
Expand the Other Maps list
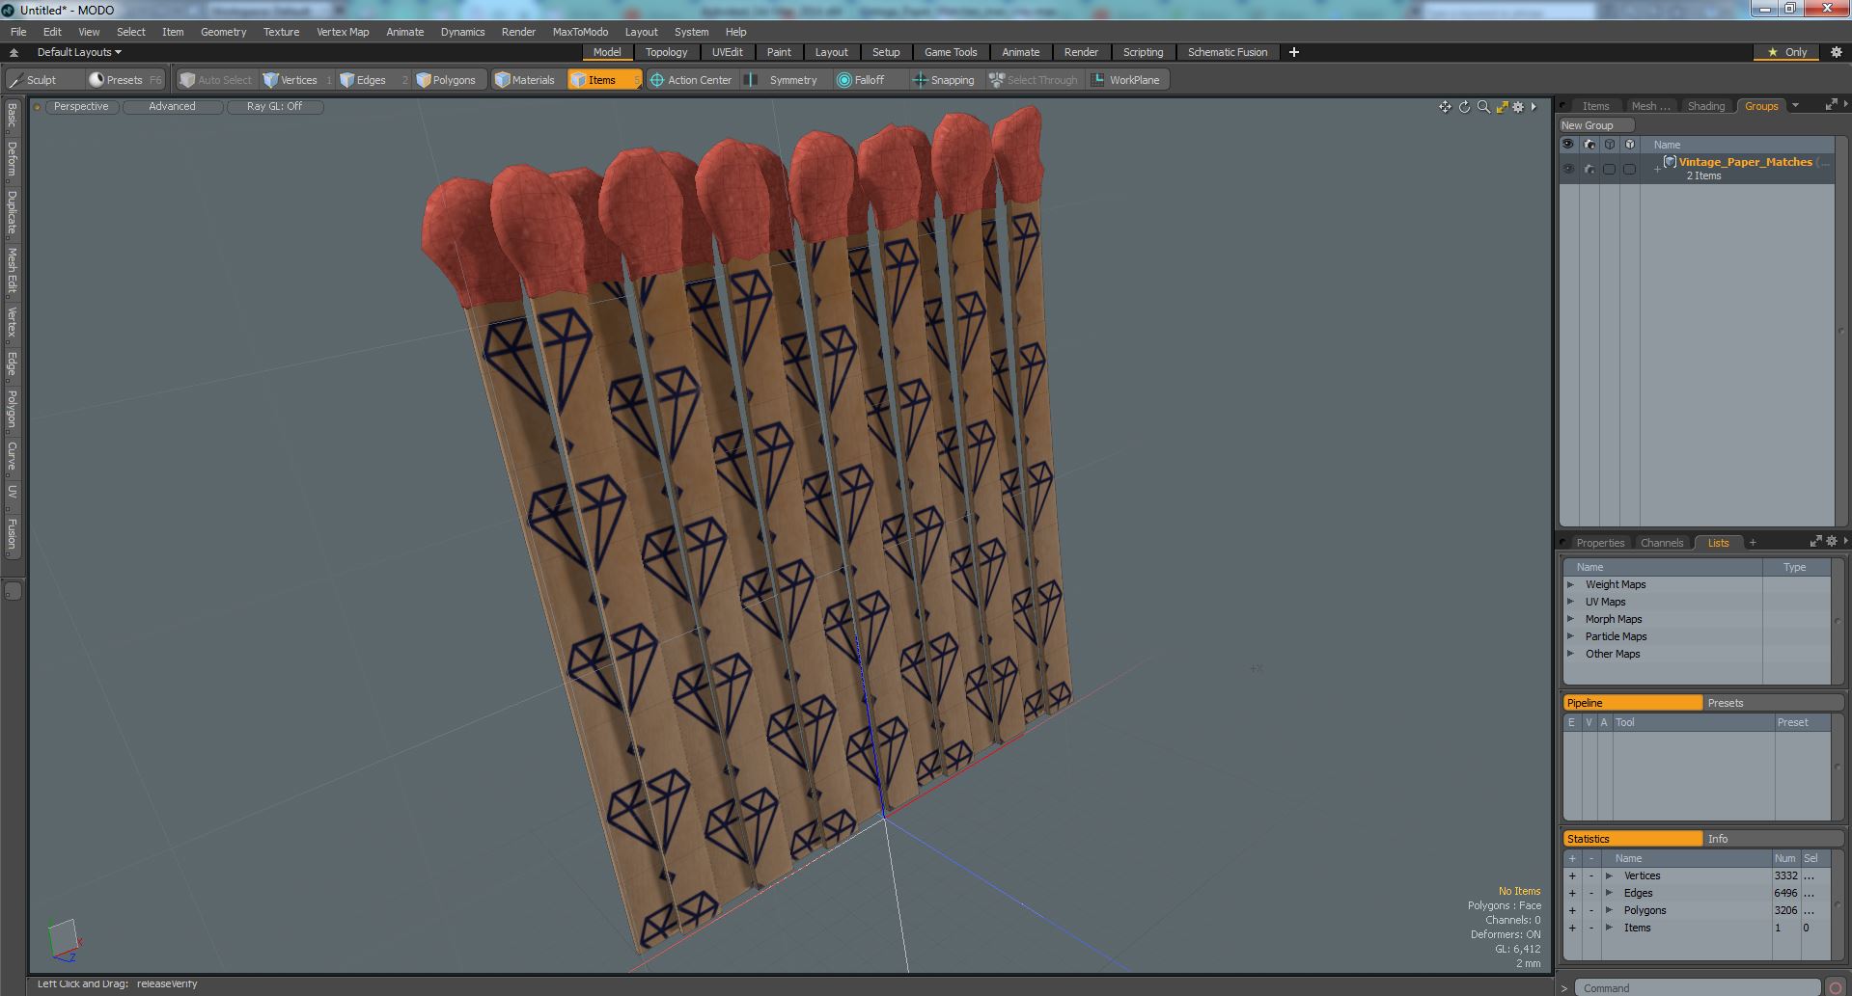(1570, 654)
